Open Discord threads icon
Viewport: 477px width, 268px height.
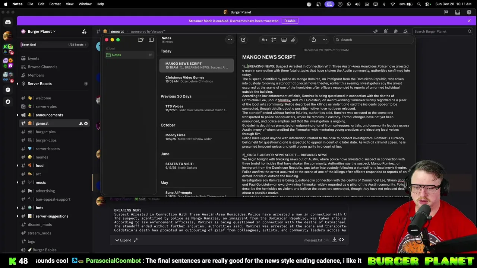pos(376,32)
